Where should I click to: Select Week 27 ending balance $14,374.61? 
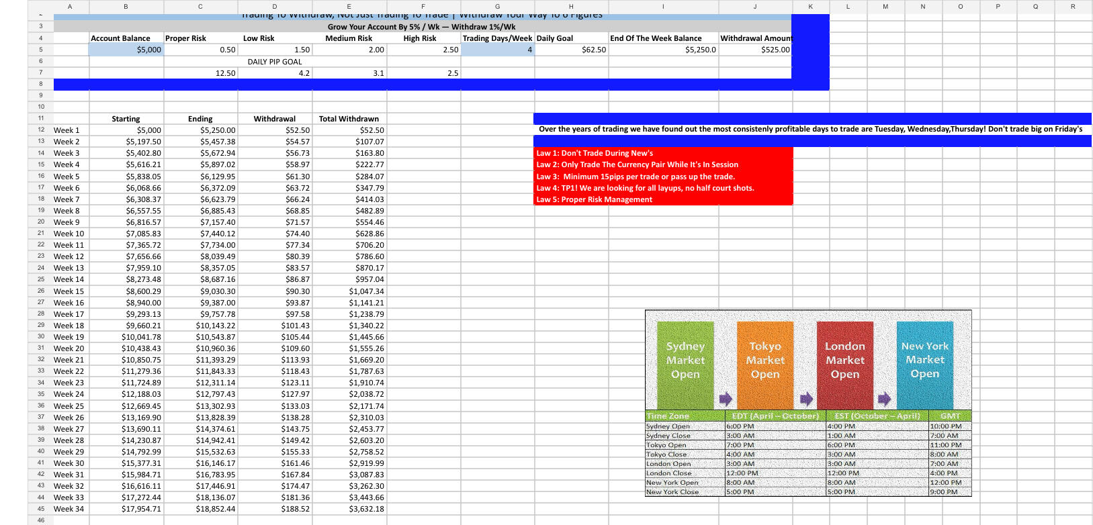click(200, 429)
